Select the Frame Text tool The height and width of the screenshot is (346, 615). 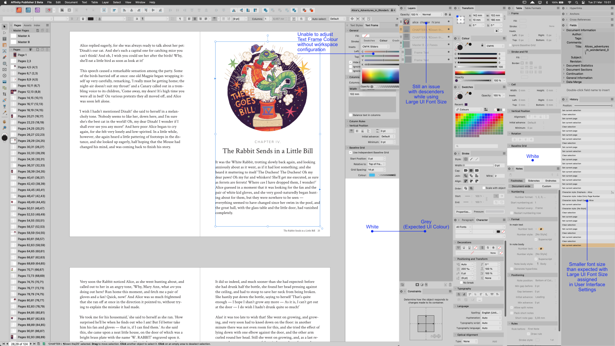click(x=4, y=39)
